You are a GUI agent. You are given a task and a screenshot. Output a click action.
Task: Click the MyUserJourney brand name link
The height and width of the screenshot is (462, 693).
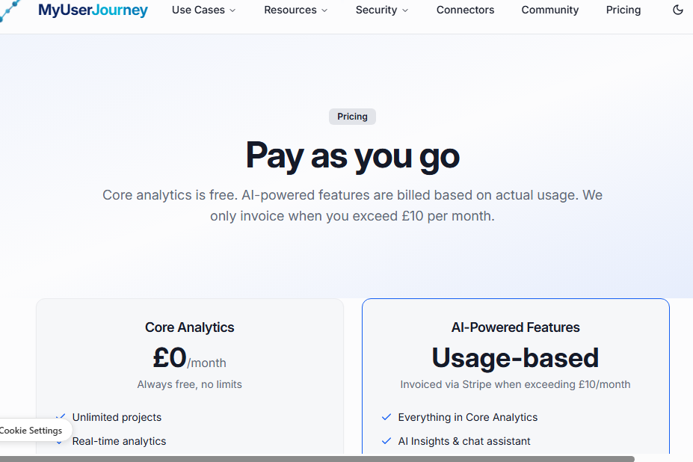(x=93, y=10)
